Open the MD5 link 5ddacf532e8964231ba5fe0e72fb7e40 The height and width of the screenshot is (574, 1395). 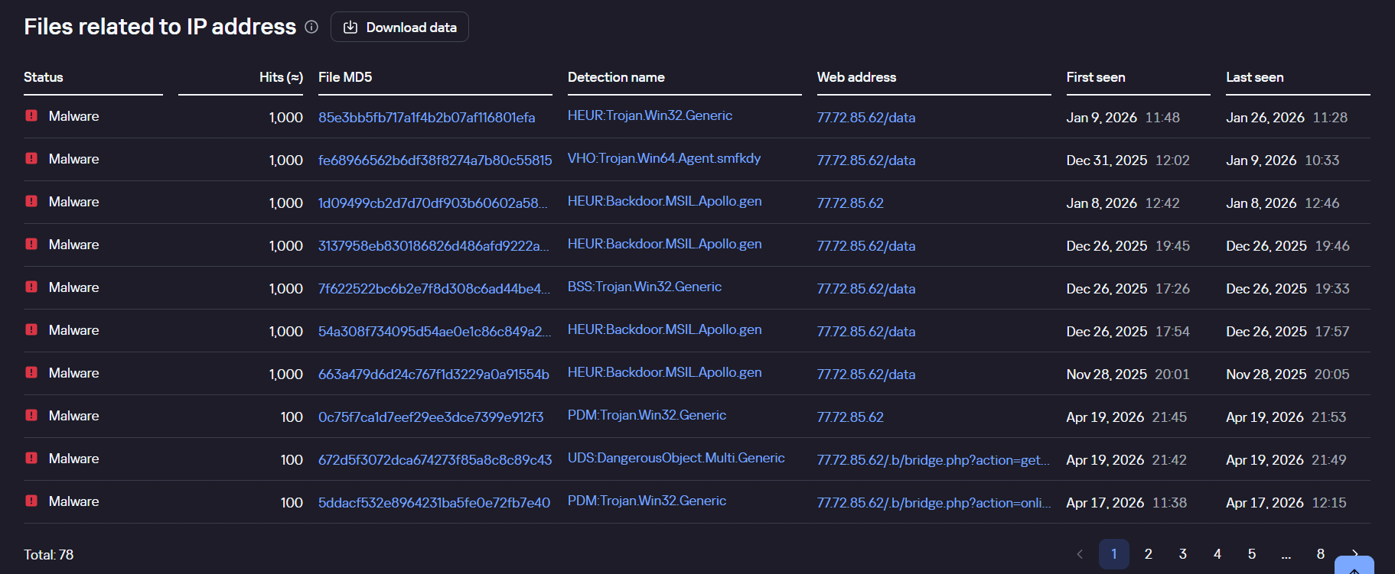(434, 502)
